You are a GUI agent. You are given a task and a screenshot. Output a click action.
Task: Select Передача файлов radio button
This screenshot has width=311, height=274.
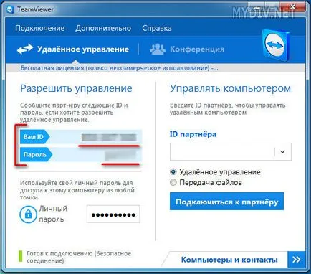[x=173, y=182]
